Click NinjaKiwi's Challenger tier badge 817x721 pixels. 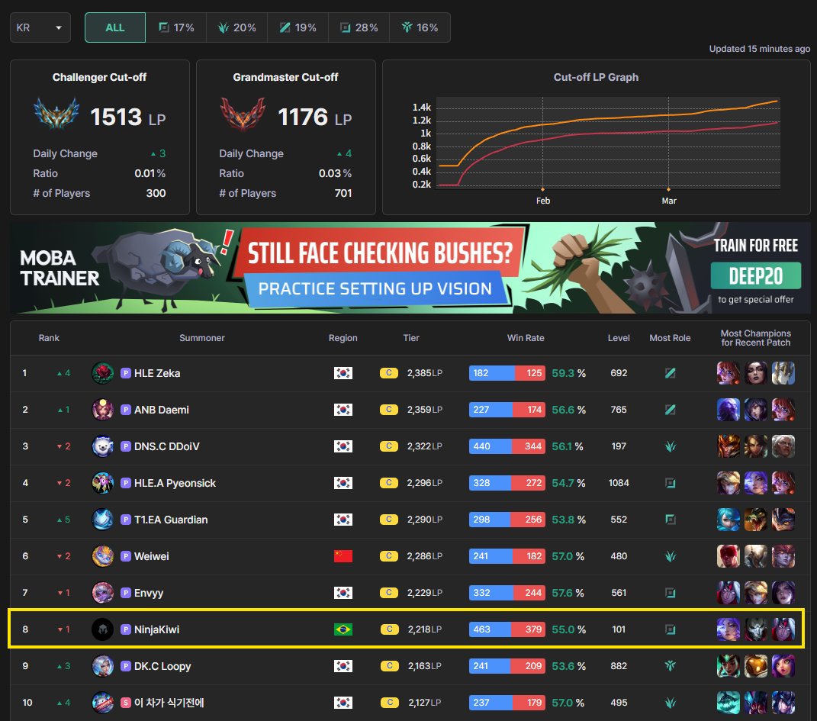pos(389,629)
